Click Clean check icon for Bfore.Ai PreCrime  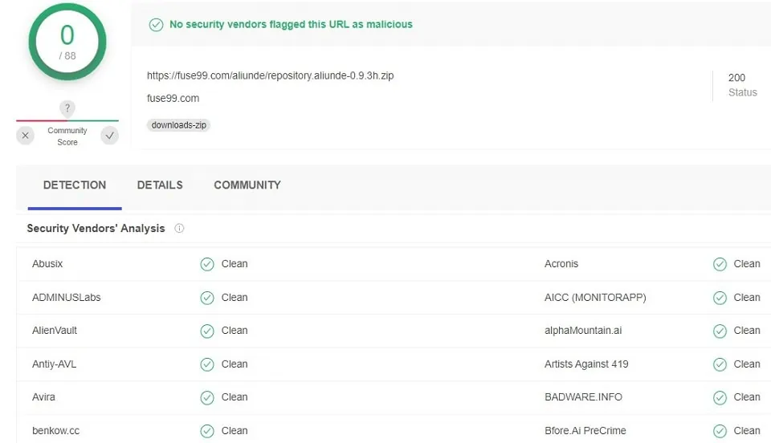pyautogui.click(x=720, y=431)
